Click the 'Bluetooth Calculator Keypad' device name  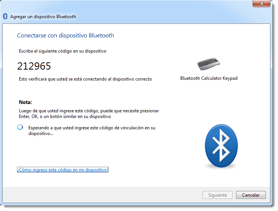pos(209,78)
